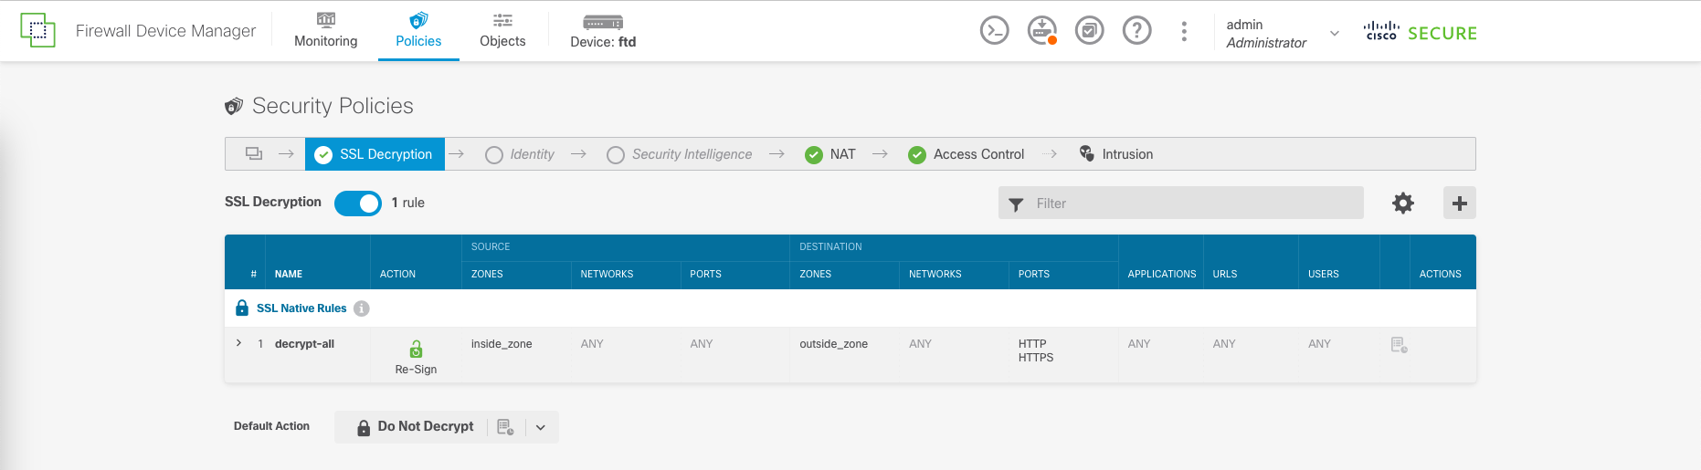1701x470 pixels.
Task: Click the Deploy changes icon
Action: [1041, 31]
